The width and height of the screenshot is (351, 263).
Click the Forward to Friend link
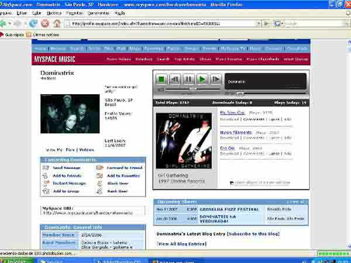coord(125,168)
